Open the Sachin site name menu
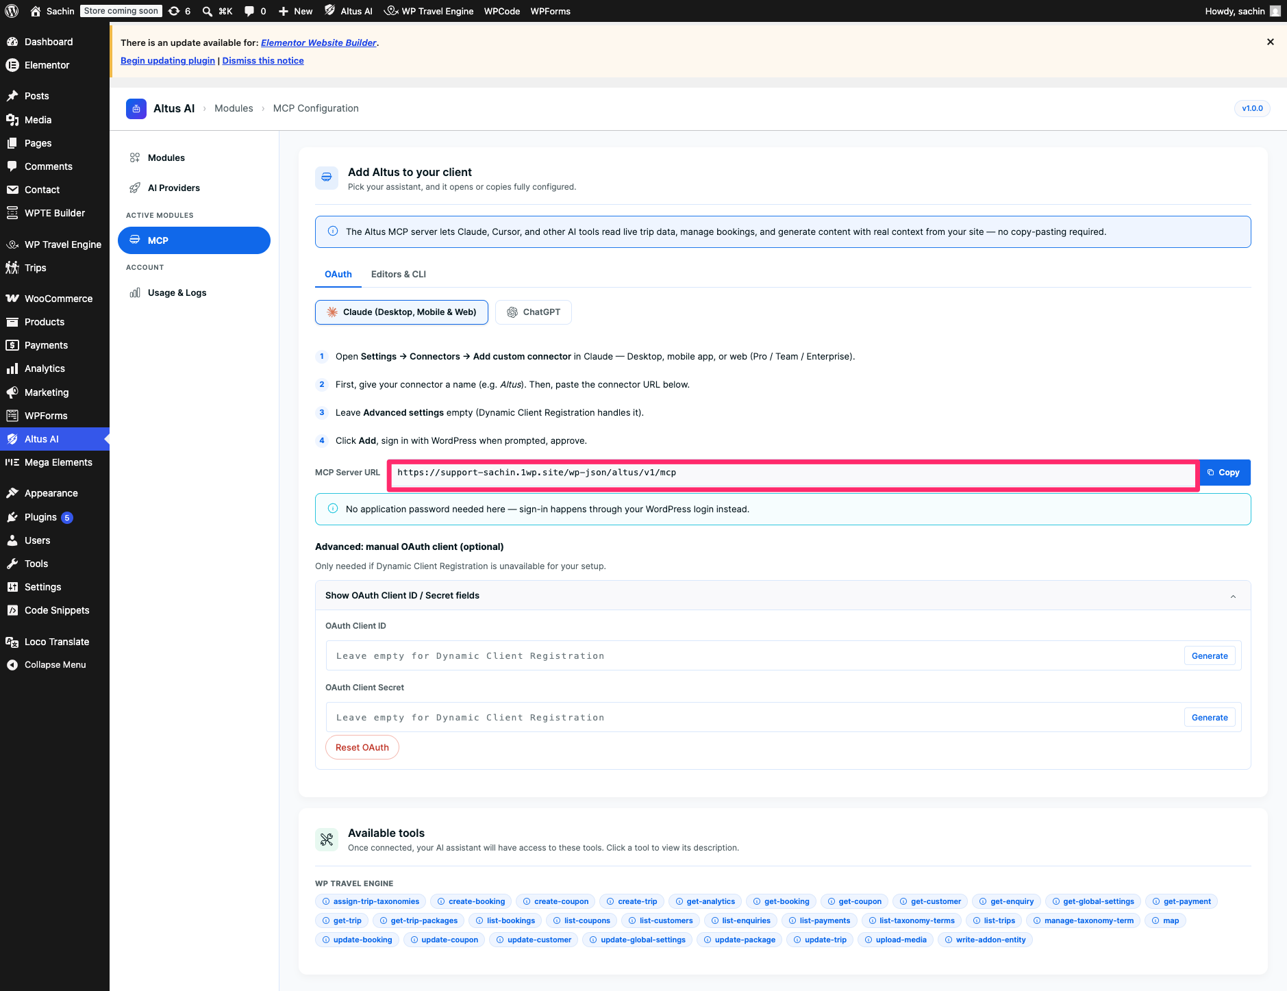Screen dimensions: 1287x991 coord(52,11)
